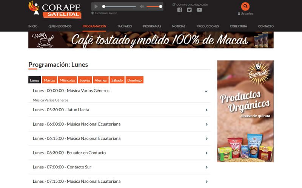Collapse the 00:00:00 Música Varios Géneros row

tap(206, 91)
